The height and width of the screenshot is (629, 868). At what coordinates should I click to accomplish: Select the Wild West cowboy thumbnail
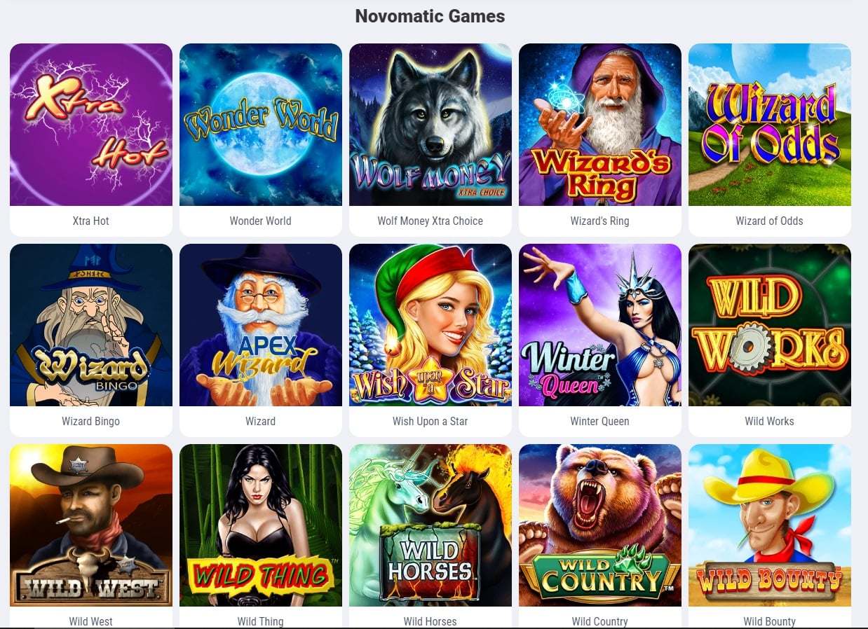[x=91, y=525]
